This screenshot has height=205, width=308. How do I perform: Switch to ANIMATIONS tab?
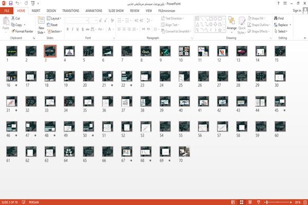(x=94, y=11)
